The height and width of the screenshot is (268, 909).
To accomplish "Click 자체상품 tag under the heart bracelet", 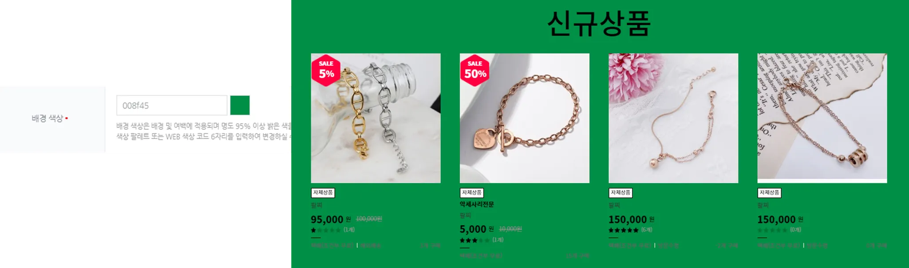I will [x=471, y=193].
